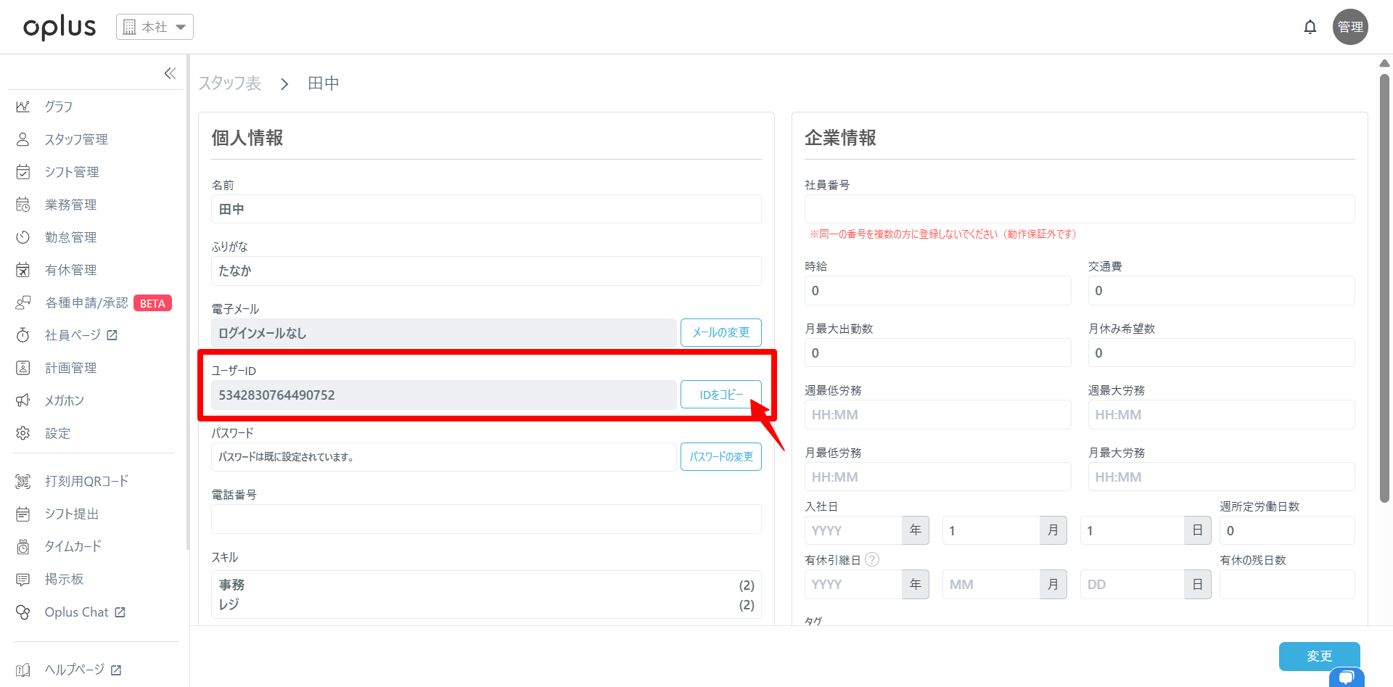
Task: Click the パスワードの変更 button
Action: tap(720, 457)
